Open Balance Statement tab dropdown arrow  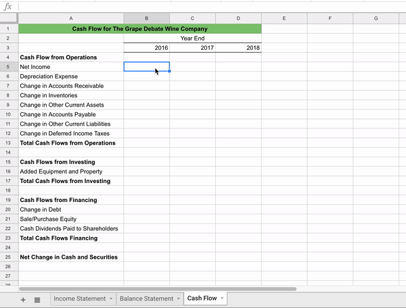tap(179, 299)
